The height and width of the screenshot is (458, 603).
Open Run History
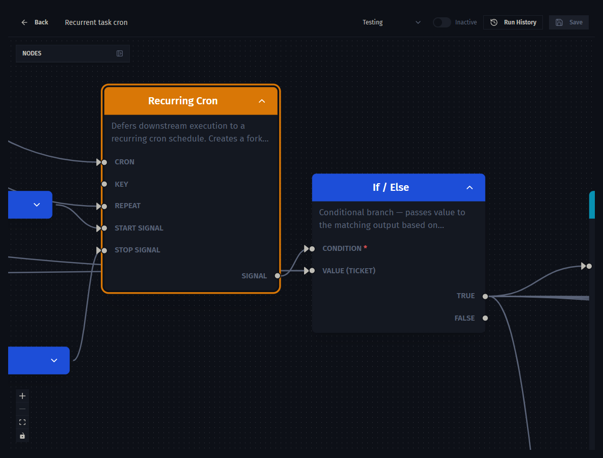[x=513, y=22]
